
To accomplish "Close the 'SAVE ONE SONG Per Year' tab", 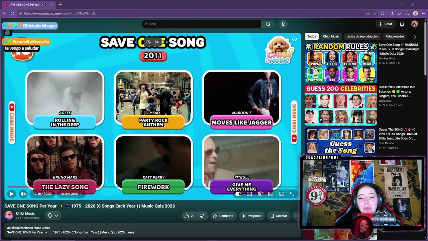I will (x=52, y=5).
